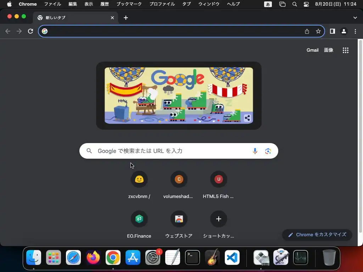
Task: Expand the tab search chevron
Action: (x=355, y=18)
